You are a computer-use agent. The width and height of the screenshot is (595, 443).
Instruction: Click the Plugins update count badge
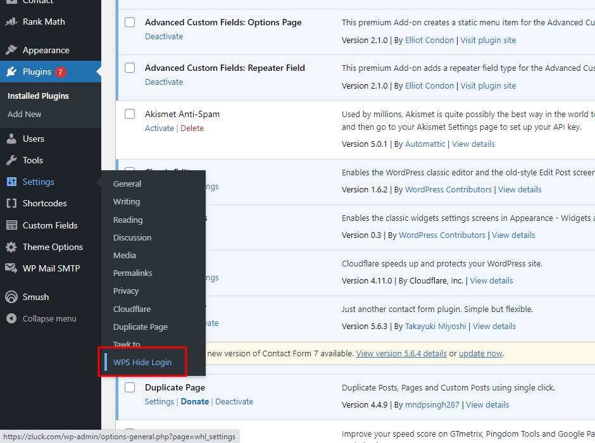click(60, 72)
